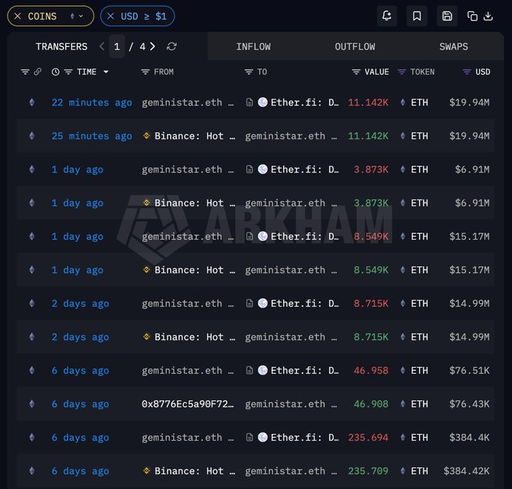Remove the USD ≥ $1 filter
The width and height of the screenshot is (512, 489).
coord(111,16)
